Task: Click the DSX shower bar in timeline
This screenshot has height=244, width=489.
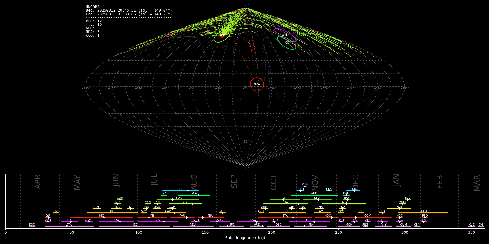Action: coord(252,222)
